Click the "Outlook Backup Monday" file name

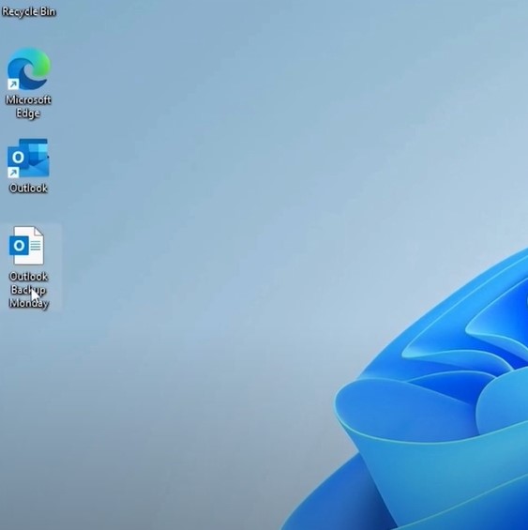29,290
